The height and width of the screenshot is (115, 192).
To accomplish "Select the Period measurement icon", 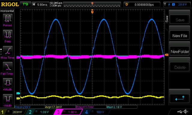I will 7,19.
